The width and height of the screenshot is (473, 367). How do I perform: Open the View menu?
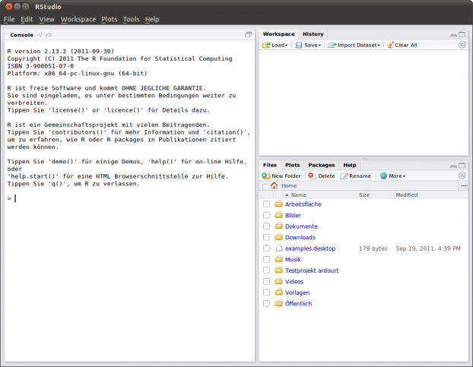46,19
